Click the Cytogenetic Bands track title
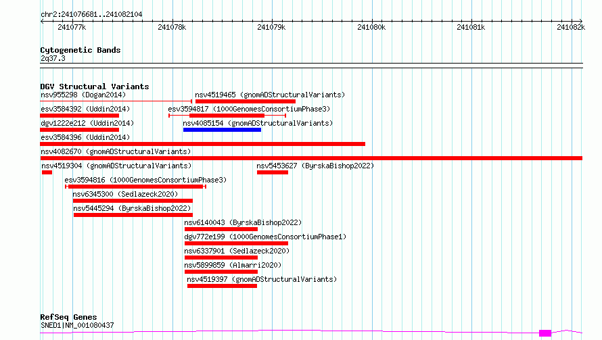This screenshot has width=602, height=340. (x=80, y=50)
